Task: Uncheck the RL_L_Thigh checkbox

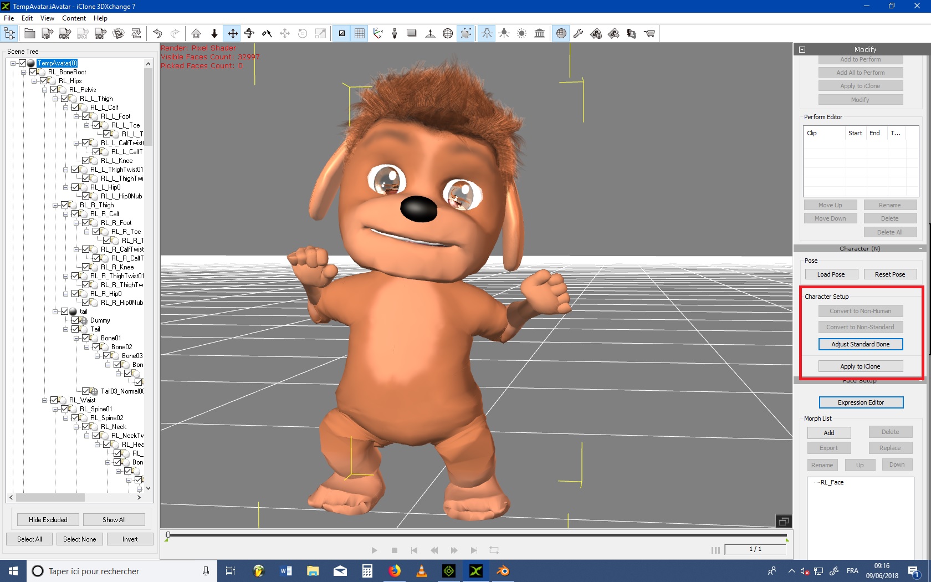Action: (65, 99)
